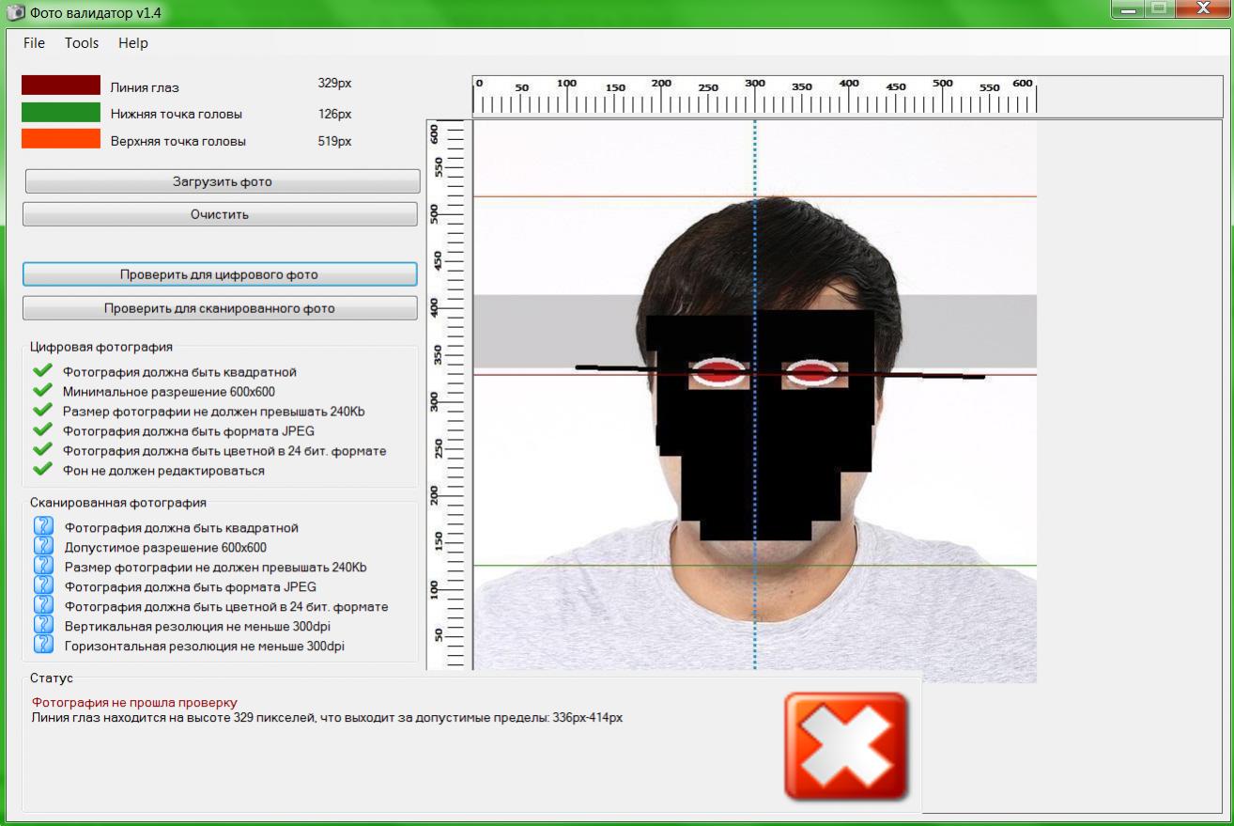Click the green check beside Фотография должна быть квадратной
Image resolution: width=1234 pixels, height=826 pixels.
tap(42, 370)
